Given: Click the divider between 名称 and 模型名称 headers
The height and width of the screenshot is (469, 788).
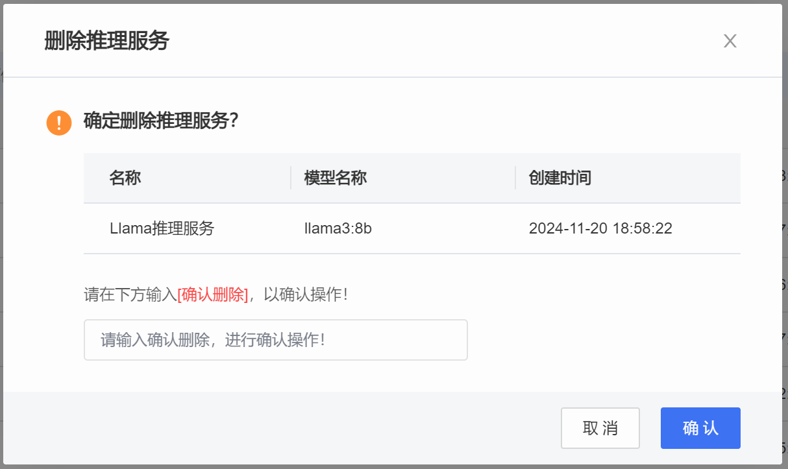Looking at the screenshot, I should (291, 178).
